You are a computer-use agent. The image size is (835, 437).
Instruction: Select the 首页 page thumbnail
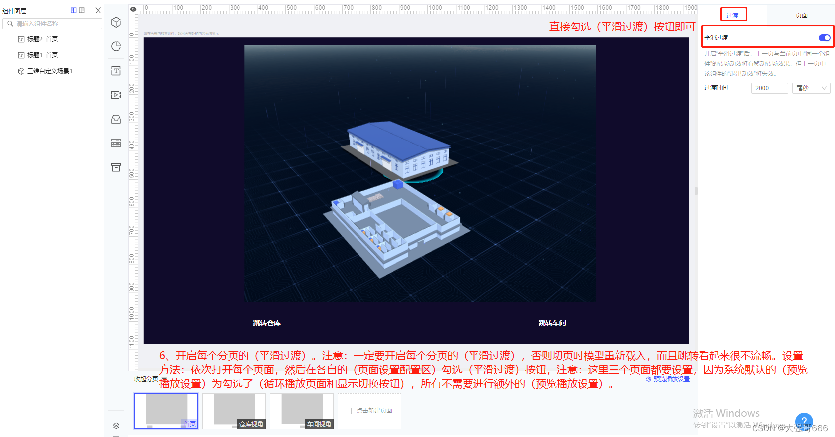tap(166, 411)
